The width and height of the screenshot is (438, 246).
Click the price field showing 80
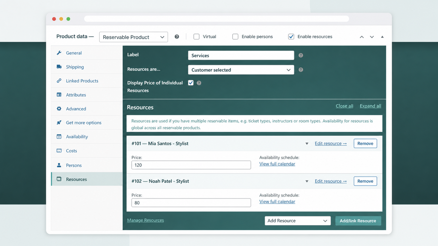point(191,203)
